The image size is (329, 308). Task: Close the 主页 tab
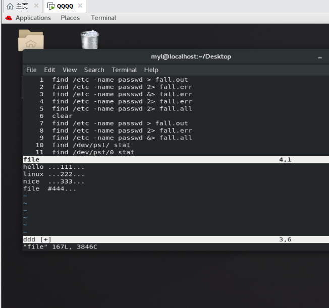pos(36,6)
